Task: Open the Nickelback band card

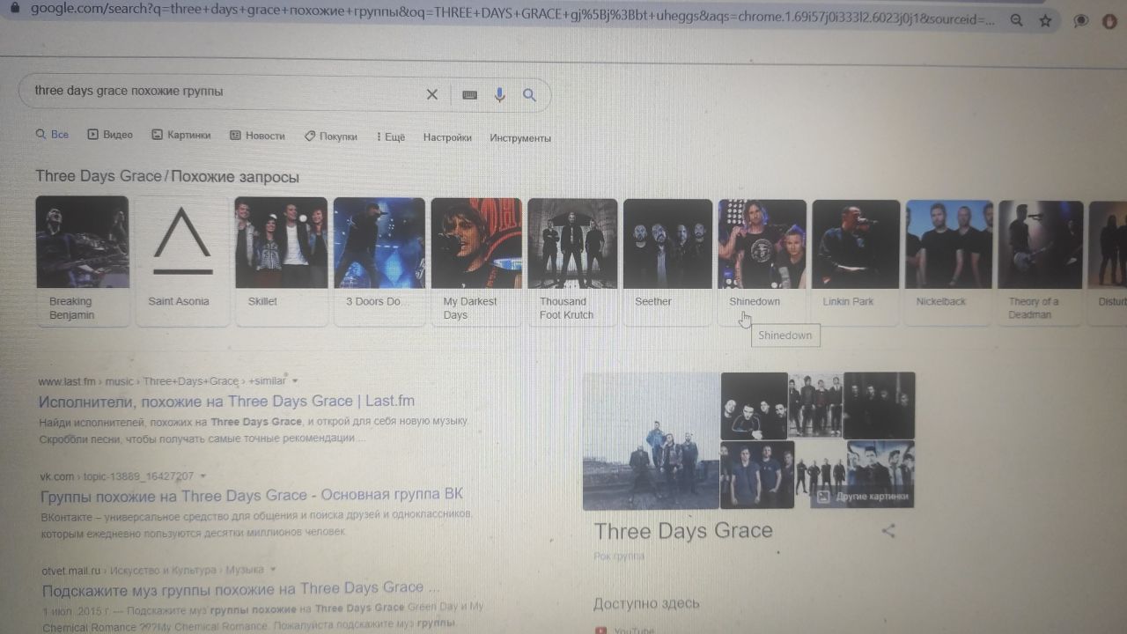Action: 949,263
